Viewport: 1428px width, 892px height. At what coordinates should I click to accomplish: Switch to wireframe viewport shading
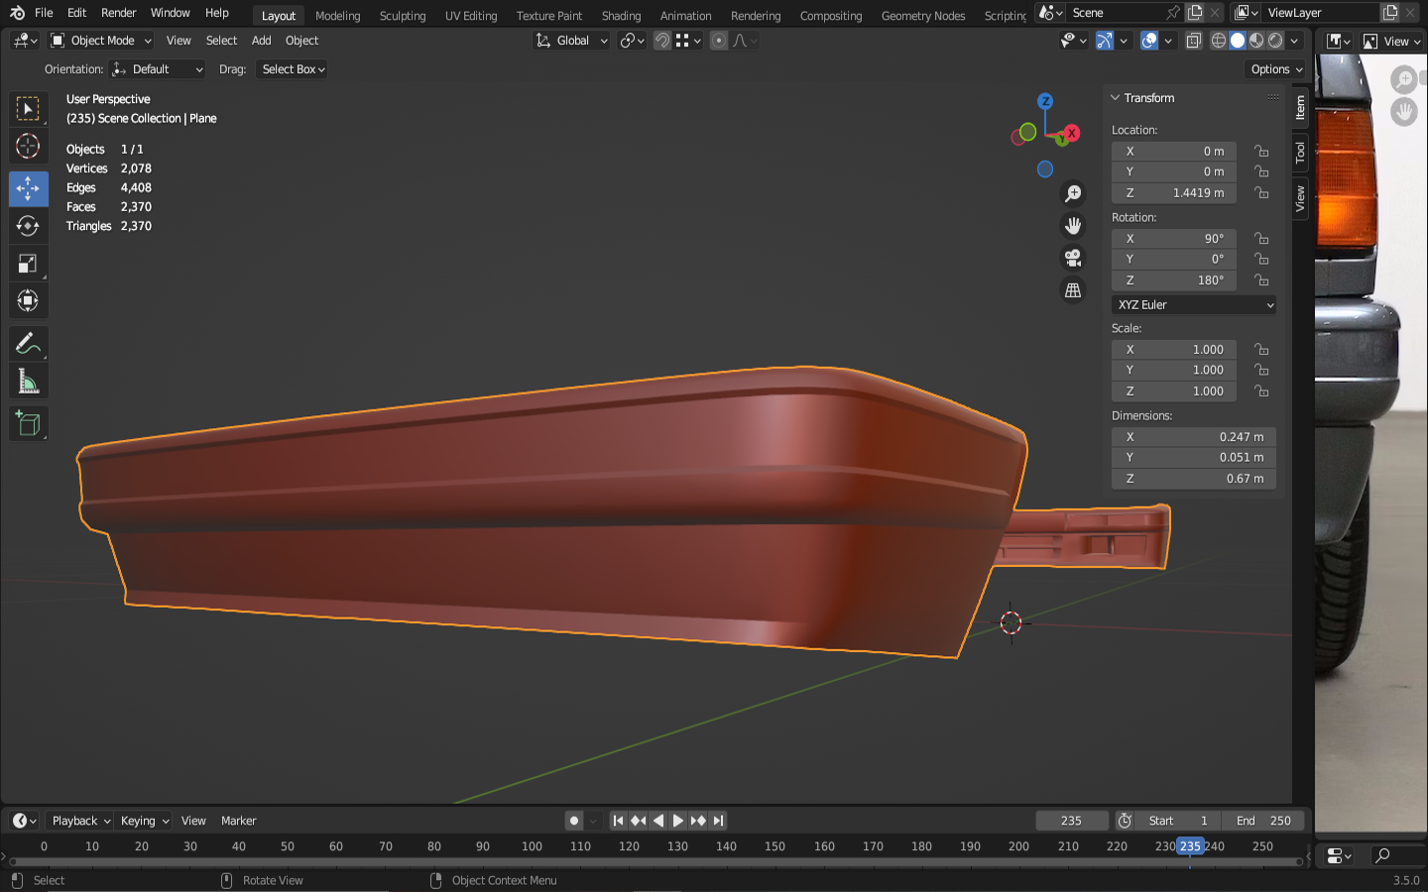pyautogui.click(x=1219, y=41)
